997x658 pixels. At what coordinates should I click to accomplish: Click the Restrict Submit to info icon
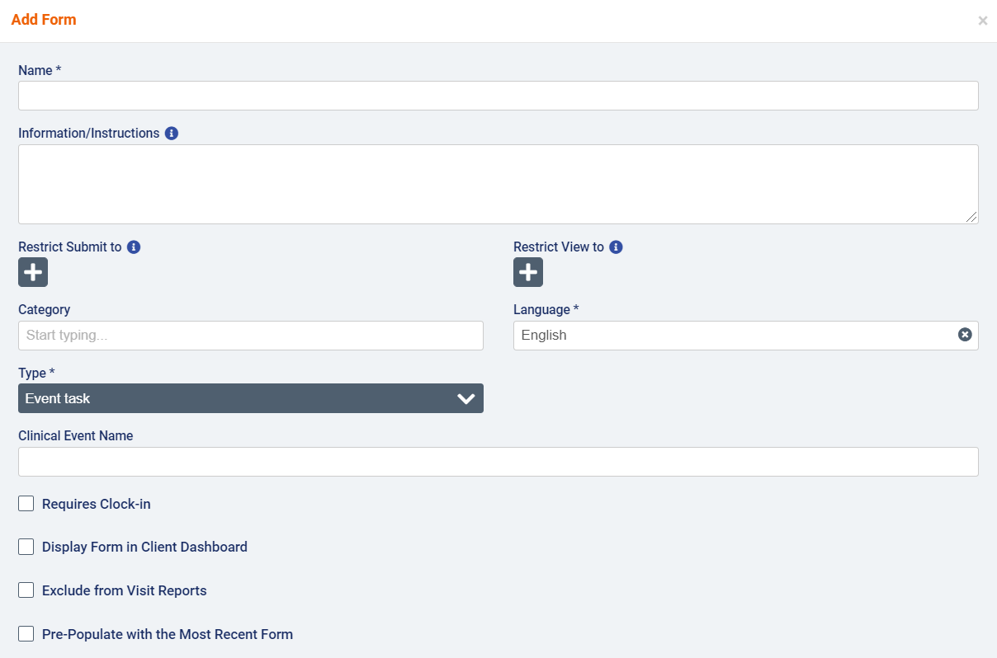[x=134, y=247]
